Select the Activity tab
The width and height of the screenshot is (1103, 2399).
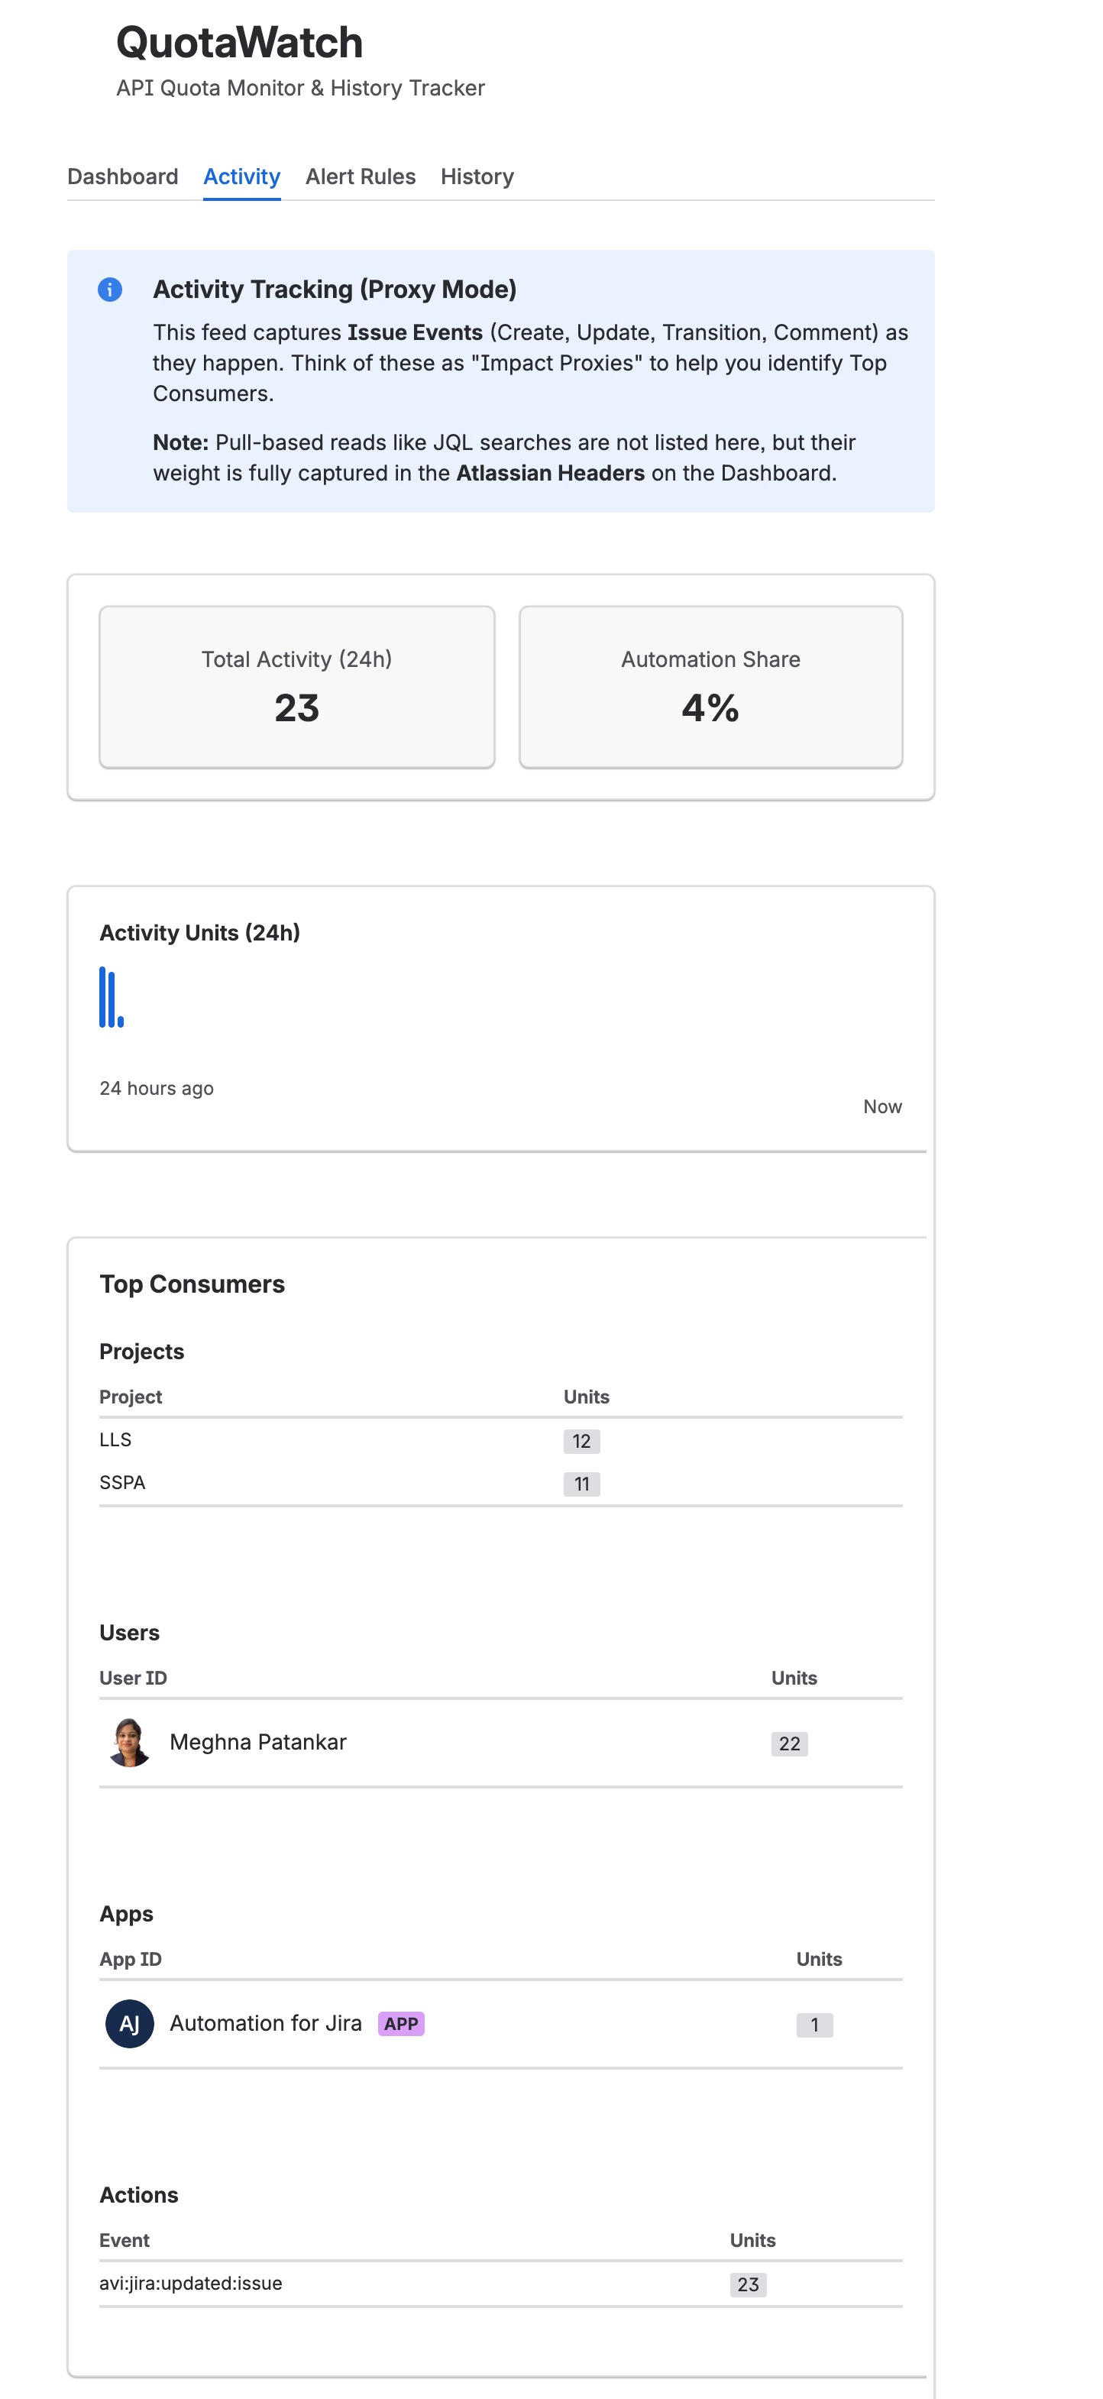(x=241, y=176)
